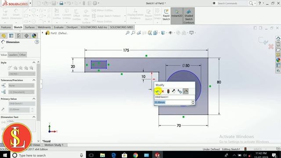281x158 pixels.
Task: Toggle Instant2D in the Sketch ribbon
Action: point(177,16)
